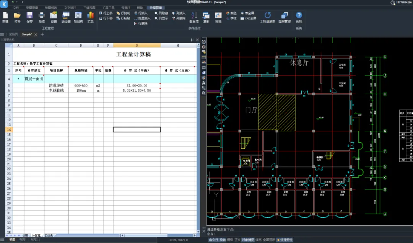This screenshot has width=413, height=243.
Task: Toggle 正交 ortho mode
Action: click(x=237, y=240)
